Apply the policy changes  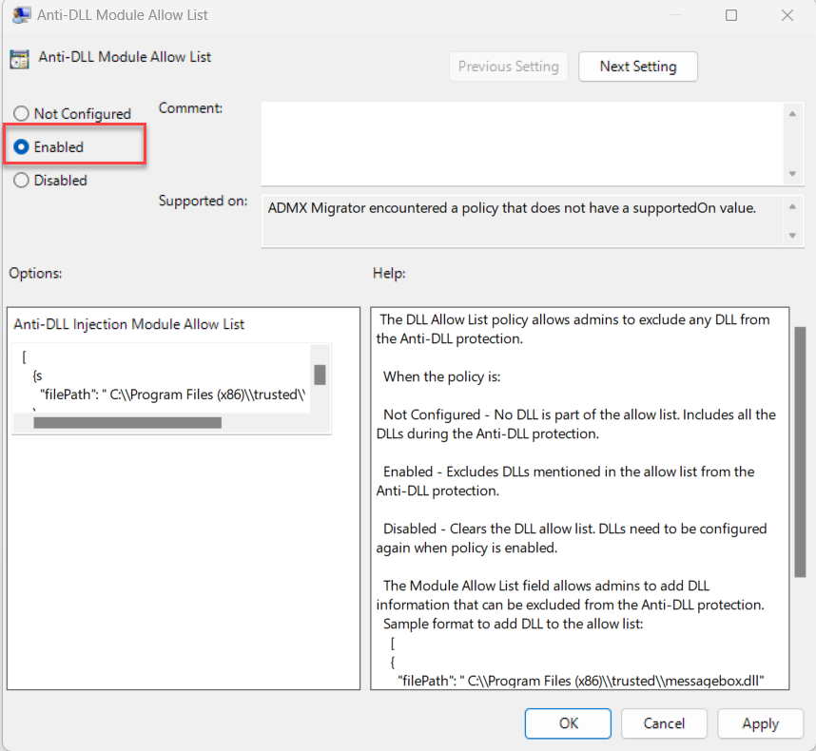point(760,722)
